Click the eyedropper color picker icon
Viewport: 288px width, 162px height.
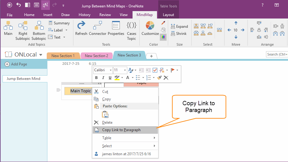[x=163, y=23]
